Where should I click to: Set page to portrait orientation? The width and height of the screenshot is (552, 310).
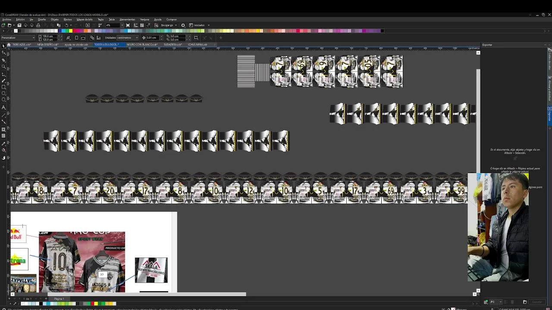pos(76,38)
